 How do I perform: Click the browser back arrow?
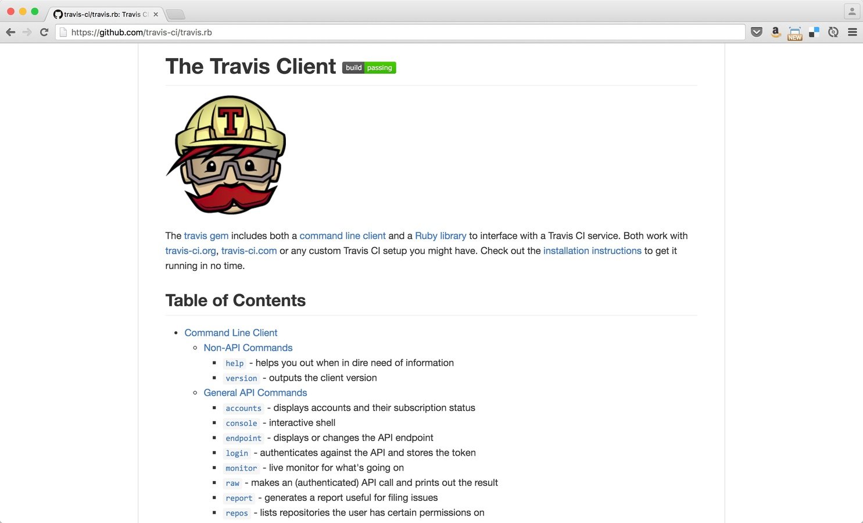[10, 33]
